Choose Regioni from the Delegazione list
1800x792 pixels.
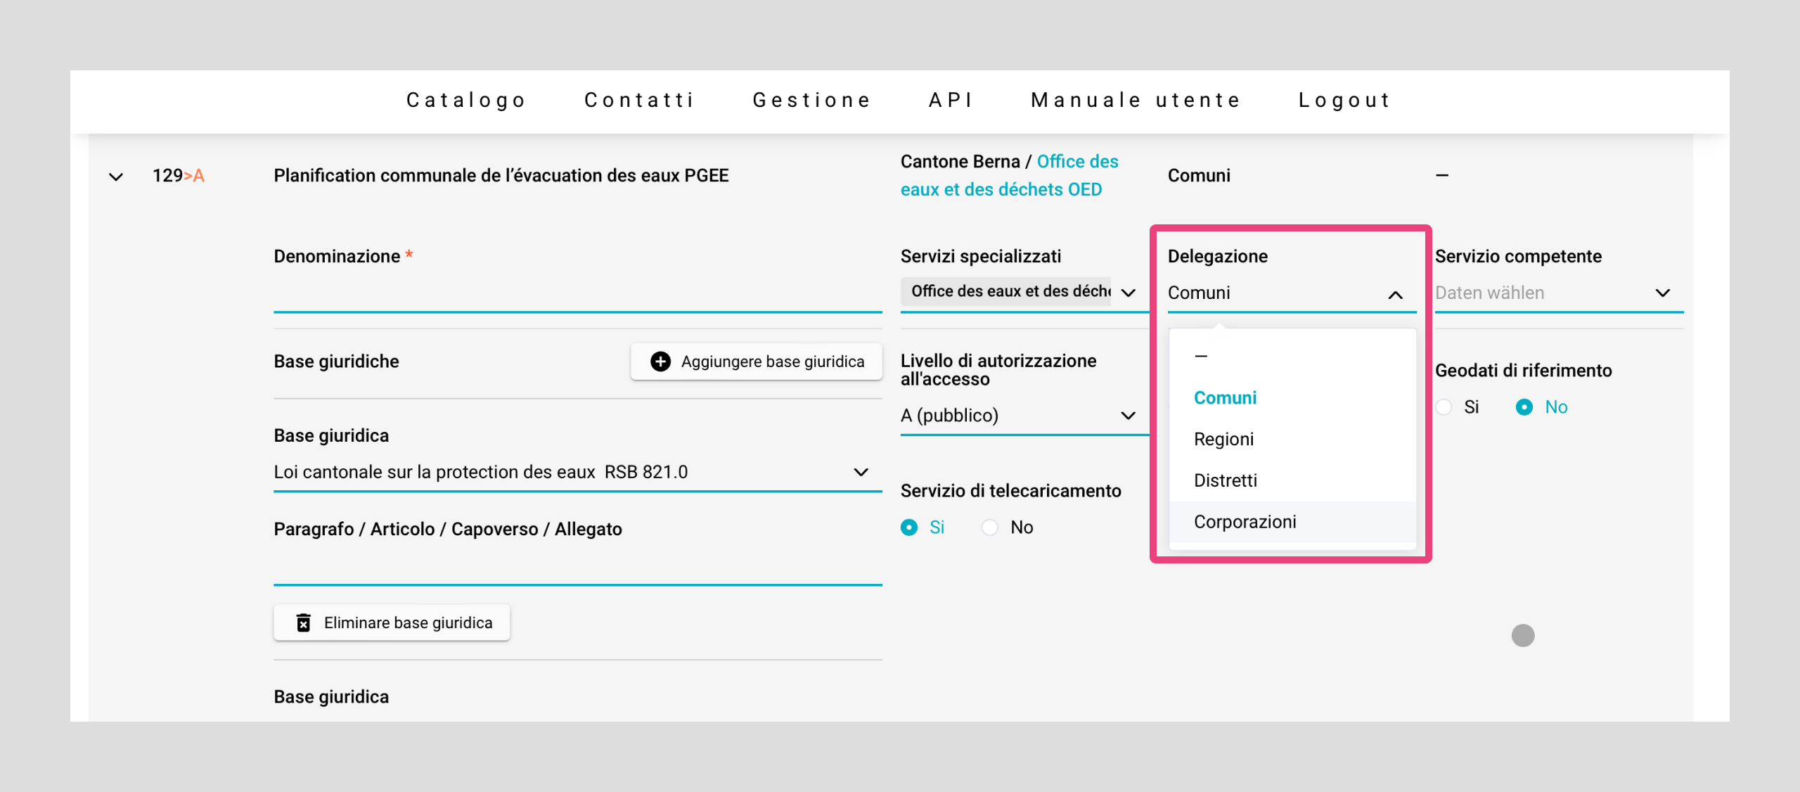(x=1224, y=439)
